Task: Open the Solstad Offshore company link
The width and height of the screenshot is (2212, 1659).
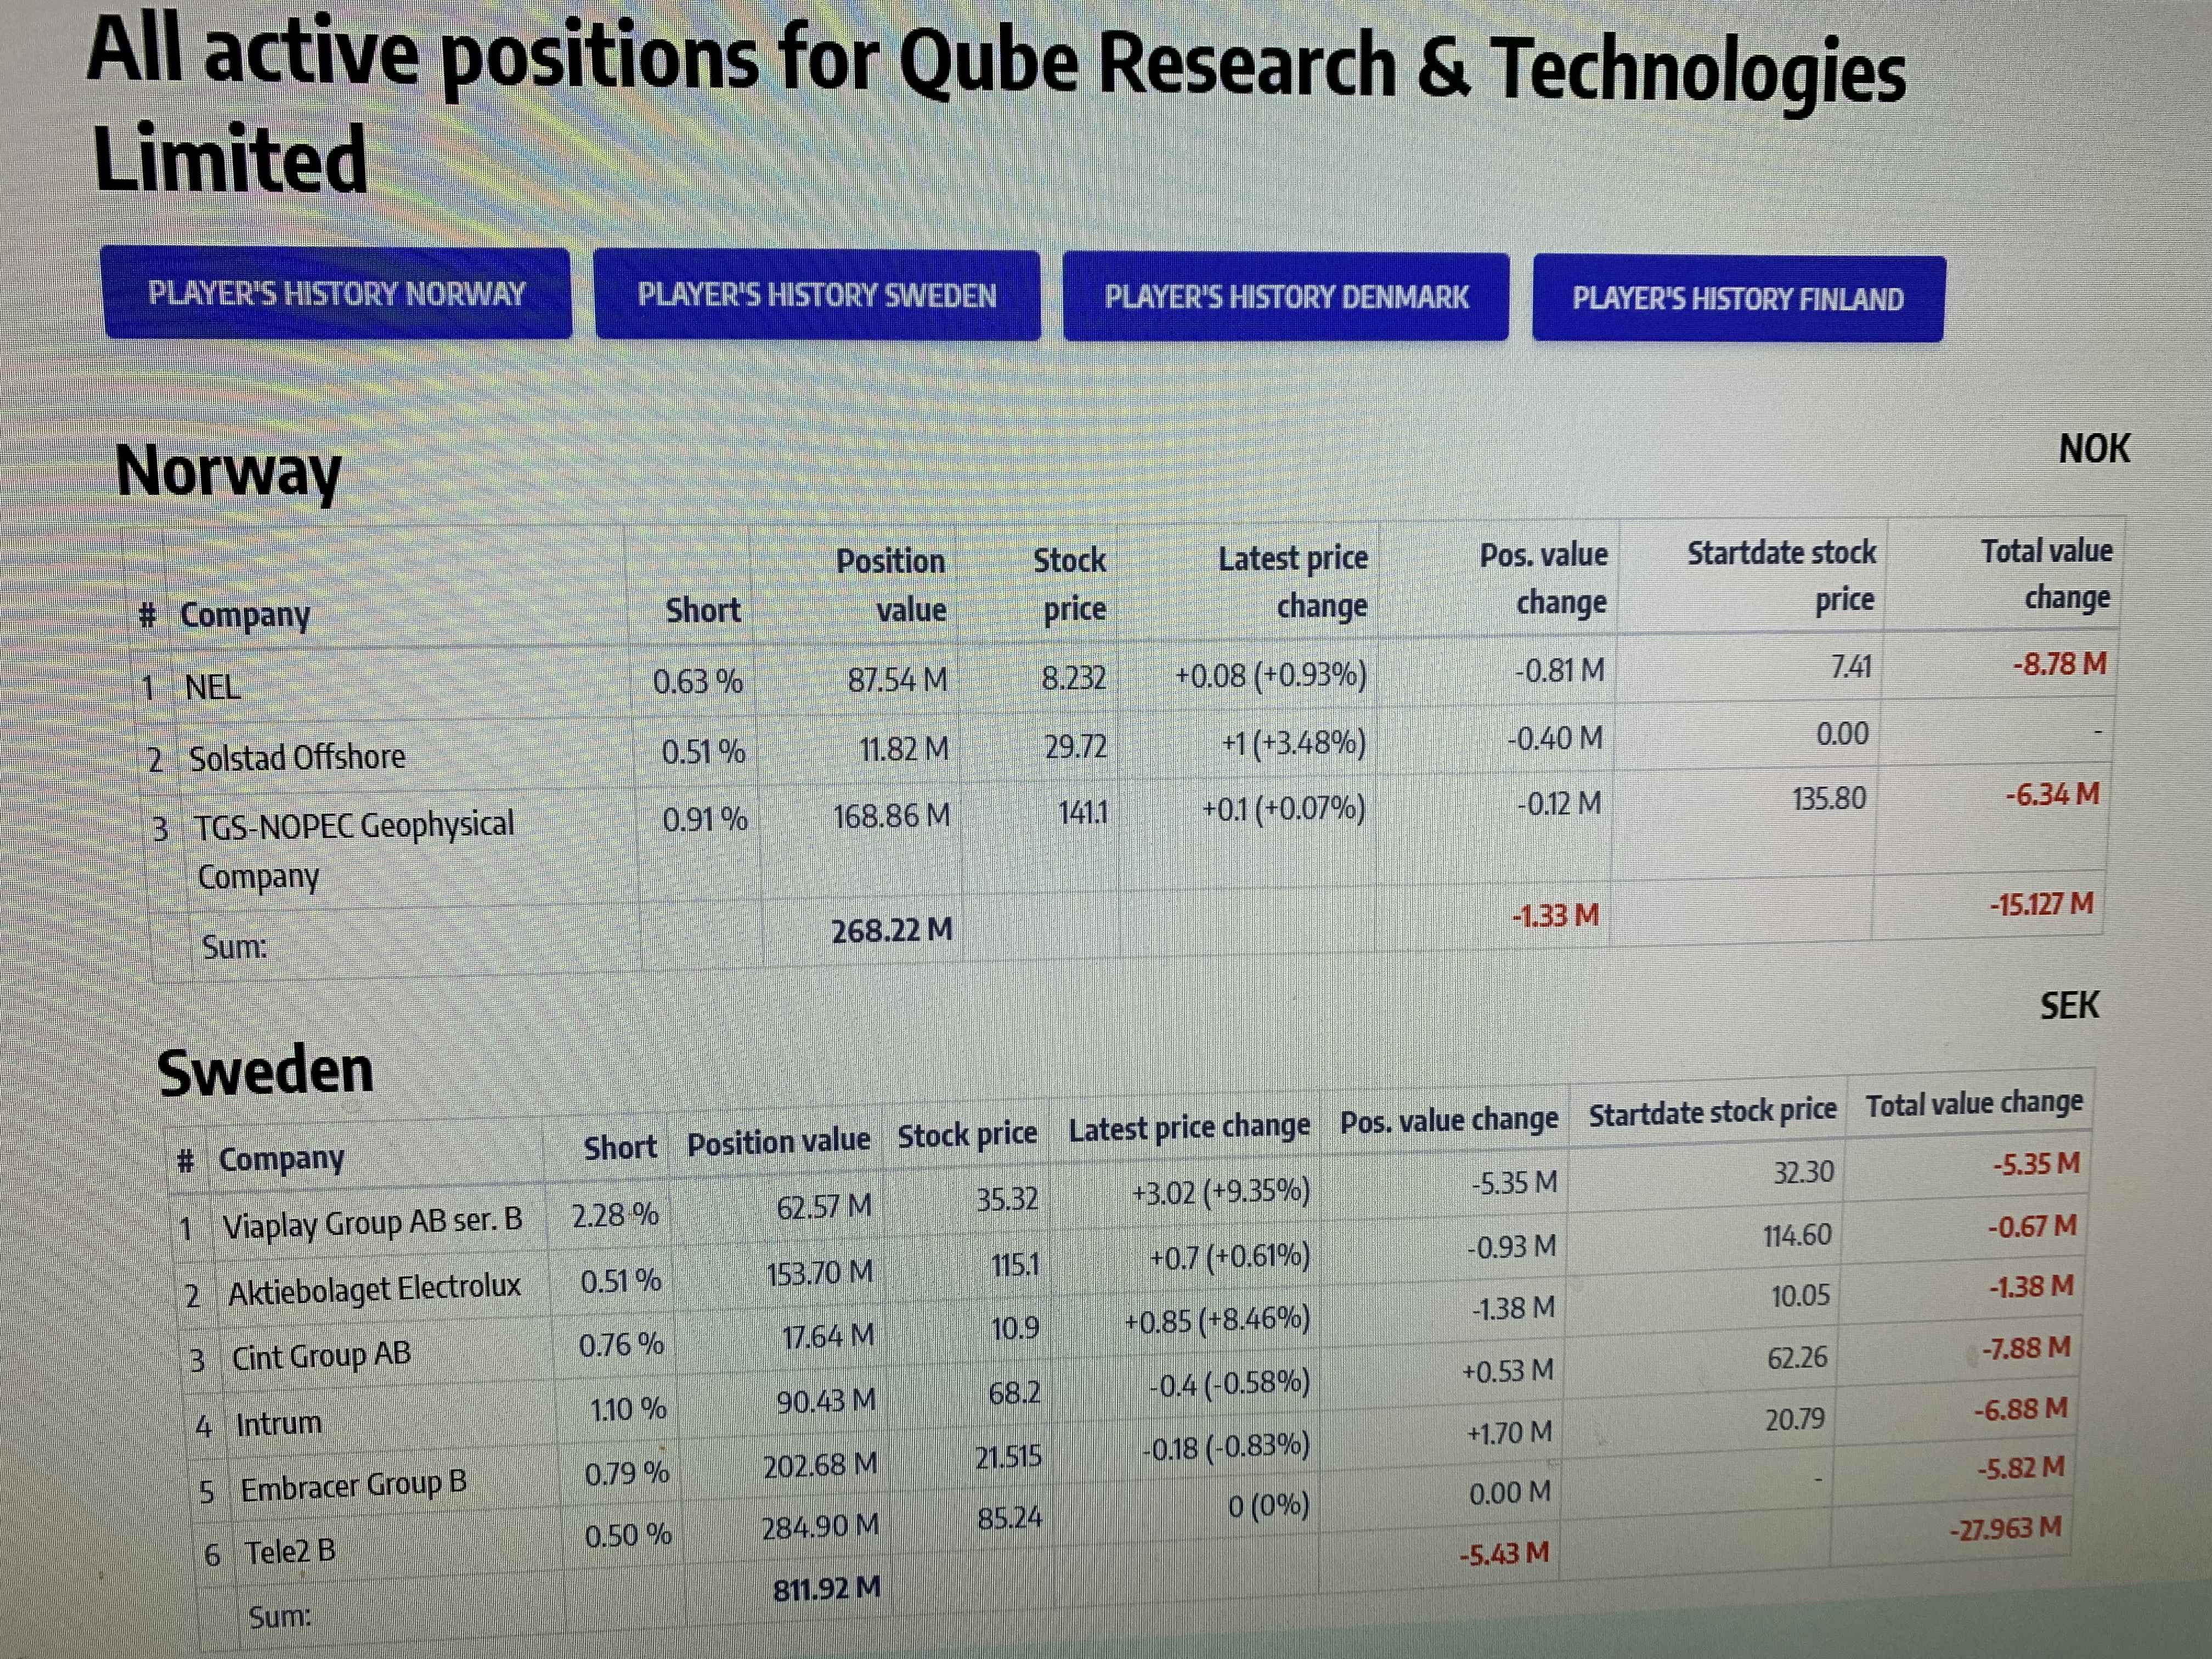Action: [297, 758]
